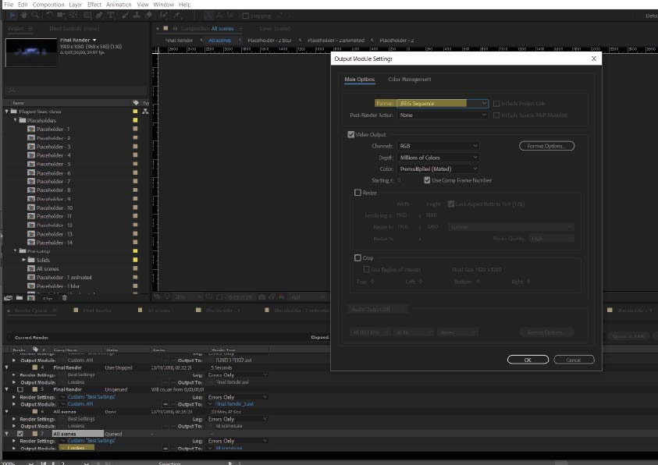This screenshot has height=465, width=658.
Task: Uncheck the Video Output checkbox
Action: click(x=351, y=134)
